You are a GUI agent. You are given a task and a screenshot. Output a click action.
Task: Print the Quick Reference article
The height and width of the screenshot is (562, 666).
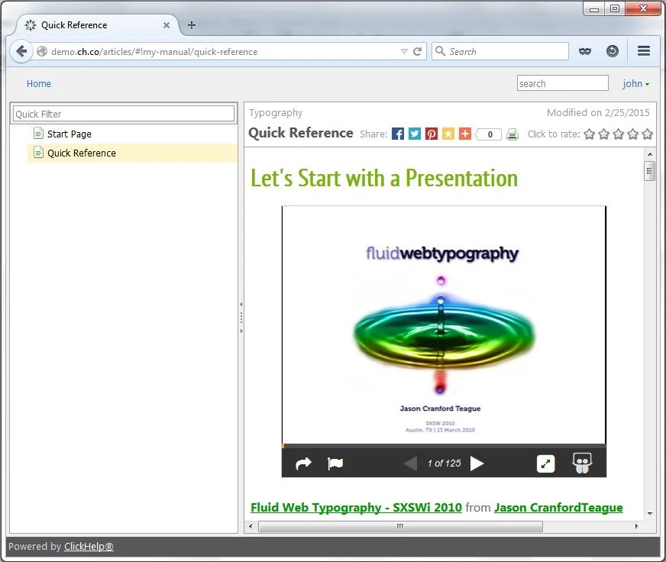pyautogui.click(x=512, y=134)
